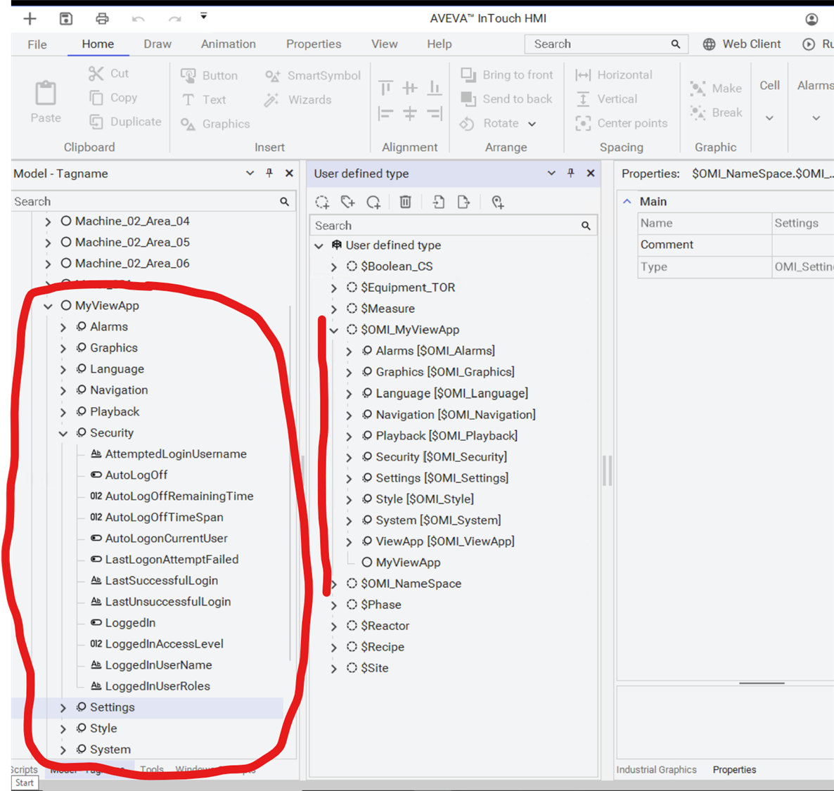
Task: Click the Send to back icon
Action: pos(468,99)
